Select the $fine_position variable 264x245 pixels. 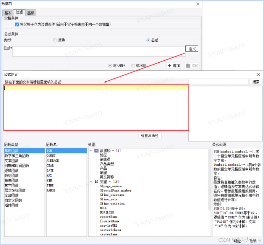(x=112, y=204)
